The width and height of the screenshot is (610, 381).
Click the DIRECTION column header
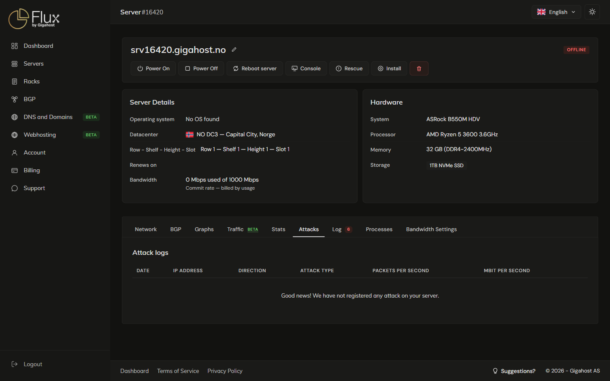[252, 271]
